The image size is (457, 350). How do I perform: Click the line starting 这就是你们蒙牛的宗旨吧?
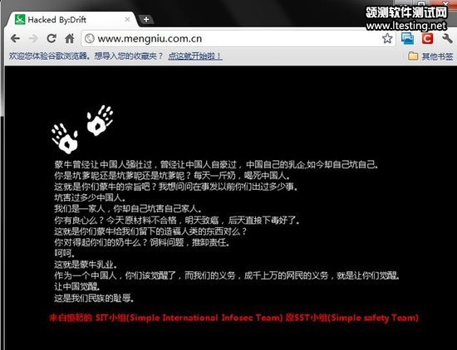(x=176, y=187)
